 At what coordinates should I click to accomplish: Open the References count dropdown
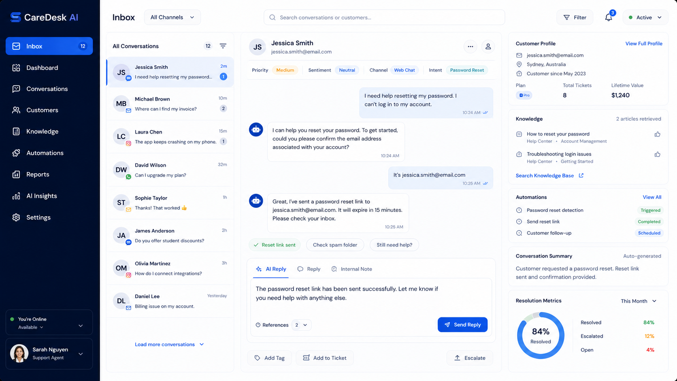[301, 325]
